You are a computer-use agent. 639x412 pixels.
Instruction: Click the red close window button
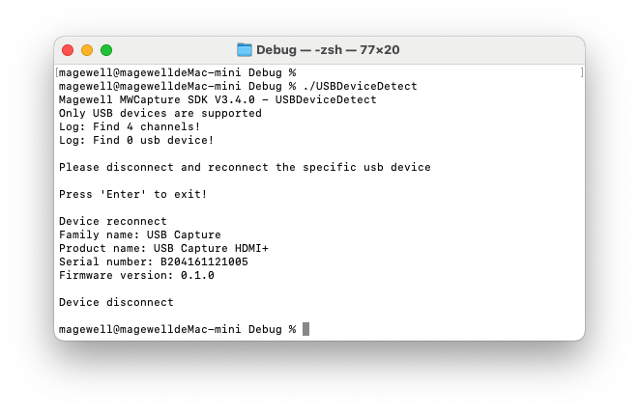coord(68,50)
